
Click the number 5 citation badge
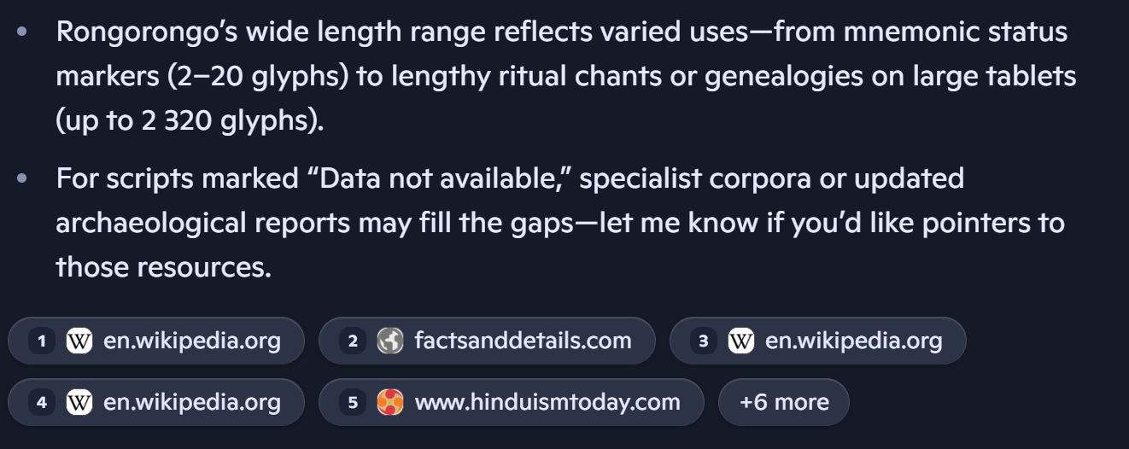[352, 402]
